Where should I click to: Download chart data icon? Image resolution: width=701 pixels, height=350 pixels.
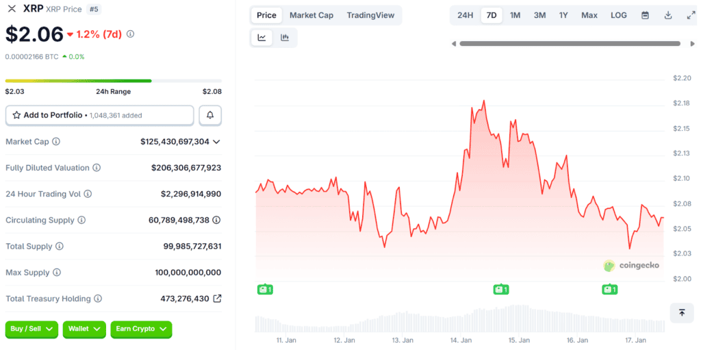668,15
